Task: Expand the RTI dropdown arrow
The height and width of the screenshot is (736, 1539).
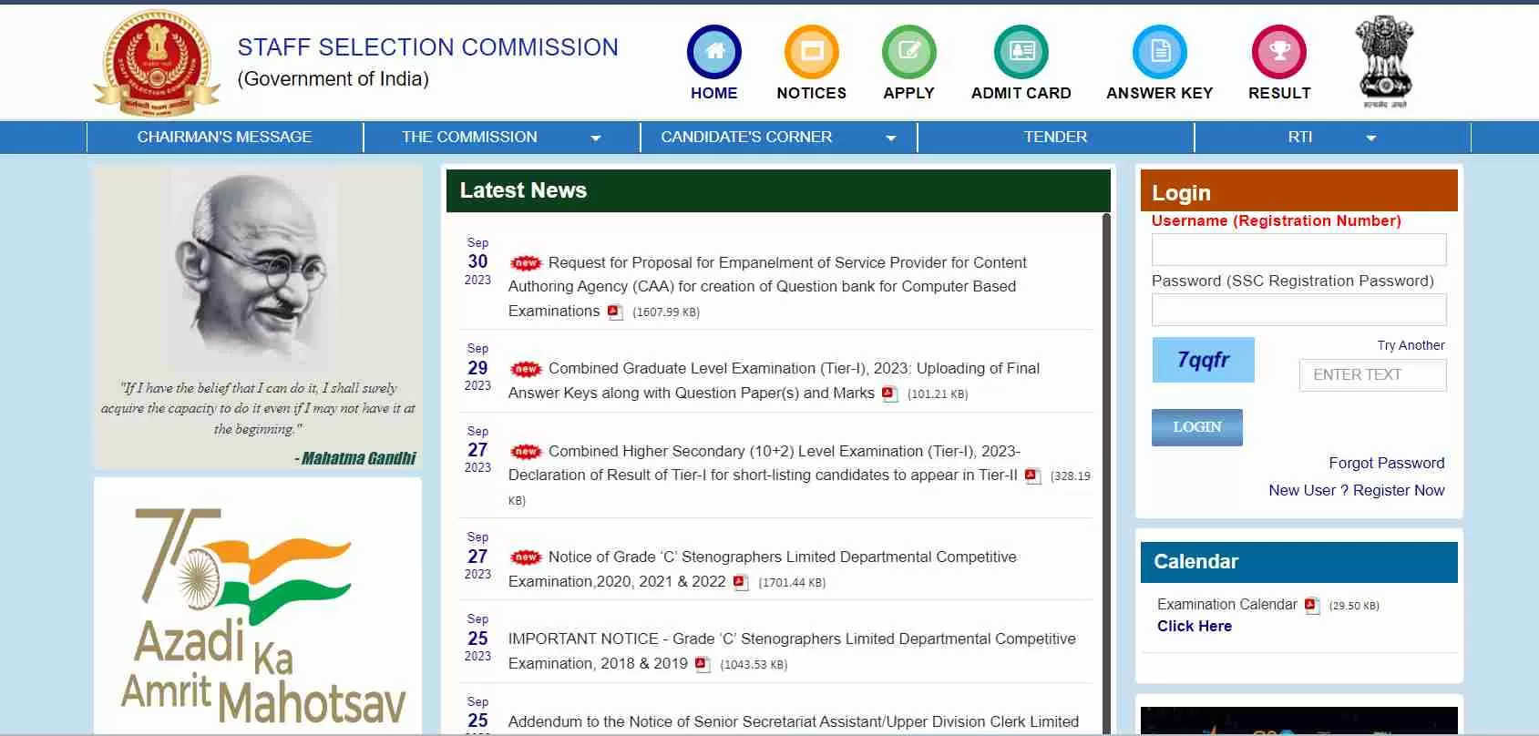Action: coord(1371,138)
